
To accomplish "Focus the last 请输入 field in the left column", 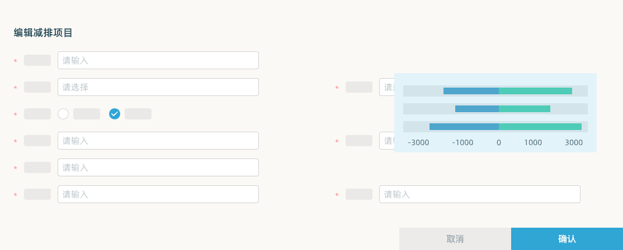I will (158, 194).
